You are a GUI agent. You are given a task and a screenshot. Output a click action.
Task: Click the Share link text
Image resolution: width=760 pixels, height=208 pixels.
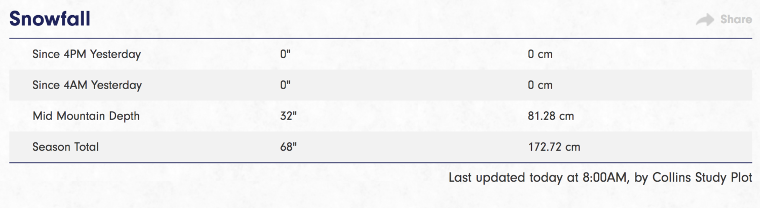(736, 20)
